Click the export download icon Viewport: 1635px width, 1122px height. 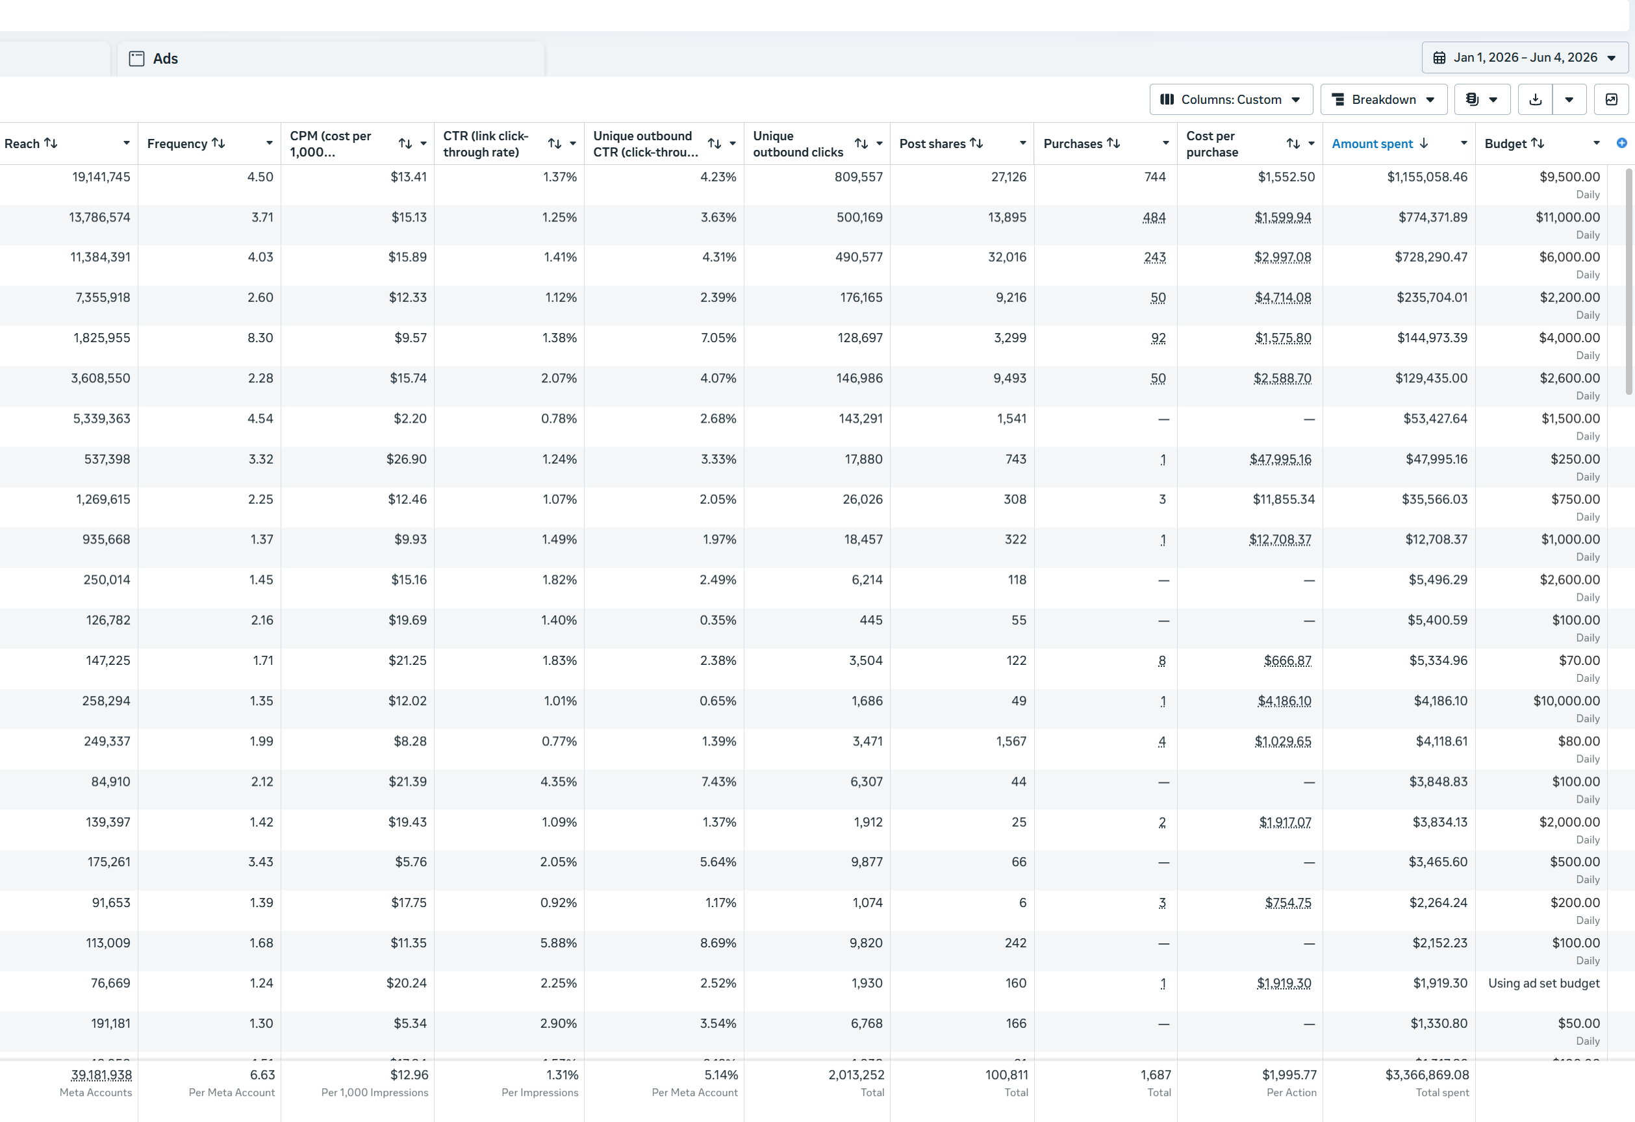pyautogui.click(x=1535, y=99)
